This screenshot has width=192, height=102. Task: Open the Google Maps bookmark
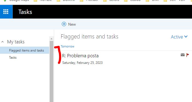[17, 1]
